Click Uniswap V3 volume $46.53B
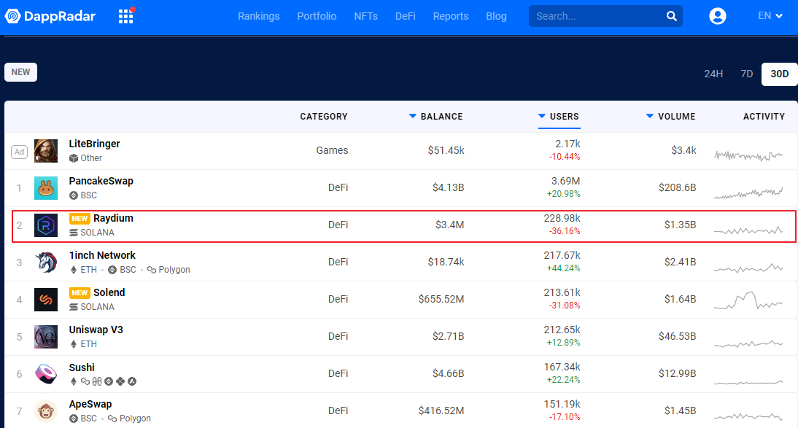 [677, 336]
